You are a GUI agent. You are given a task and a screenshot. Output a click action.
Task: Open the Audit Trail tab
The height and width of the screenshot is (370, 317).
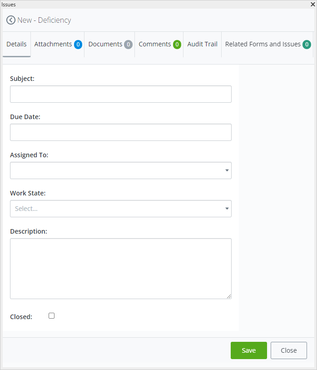(x=202, y=45)
